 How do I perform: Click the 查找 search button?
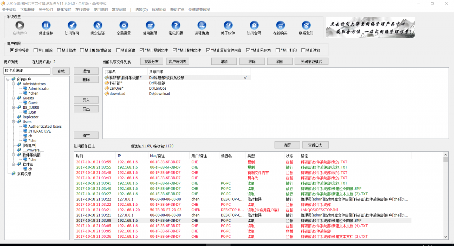[61, 71]
